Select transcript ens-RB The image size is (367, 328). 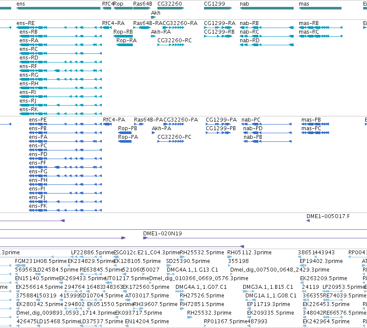pos(61,36)
